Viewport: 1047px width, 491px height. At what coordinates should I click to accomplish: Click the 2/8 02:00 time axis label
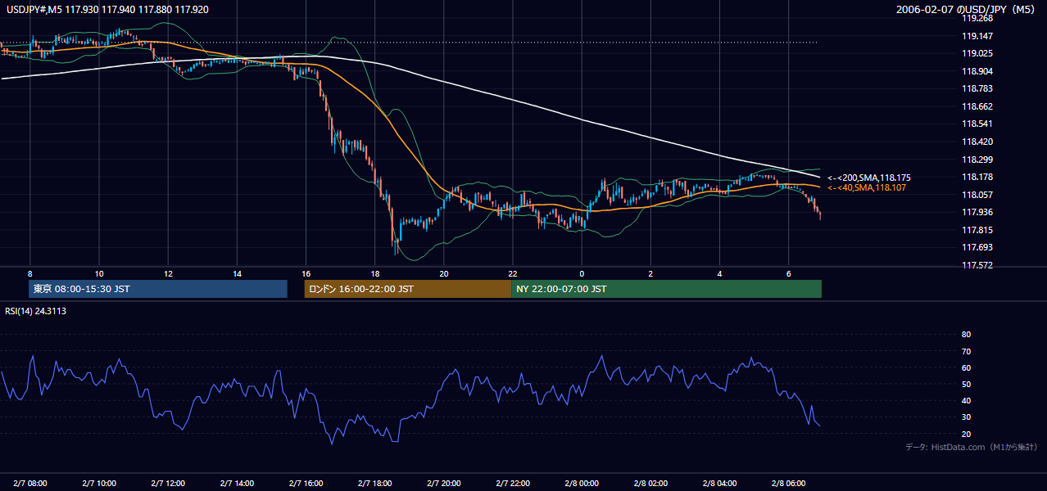pos(650,483)
